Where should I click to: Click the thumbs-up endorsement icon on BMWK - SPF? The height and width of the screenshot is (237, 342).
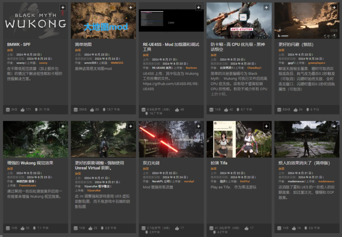pos(22,109)
